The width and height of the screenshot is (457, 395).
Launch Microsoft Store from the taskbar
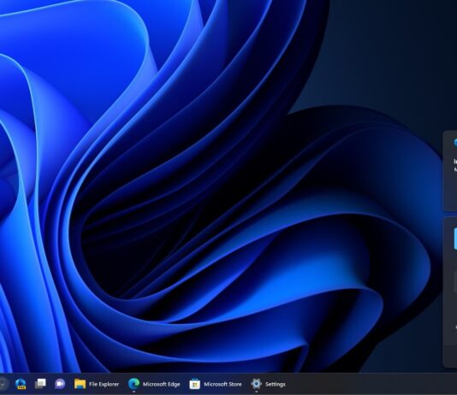(216, 384)
